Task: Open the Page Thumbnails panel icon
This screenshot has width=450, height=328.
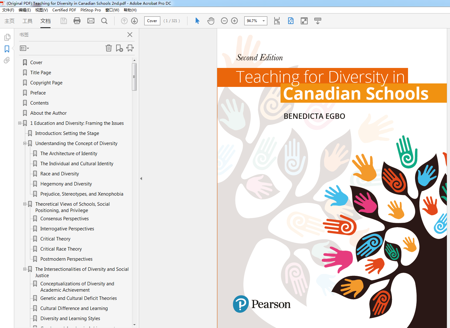Action: [7, 38]
